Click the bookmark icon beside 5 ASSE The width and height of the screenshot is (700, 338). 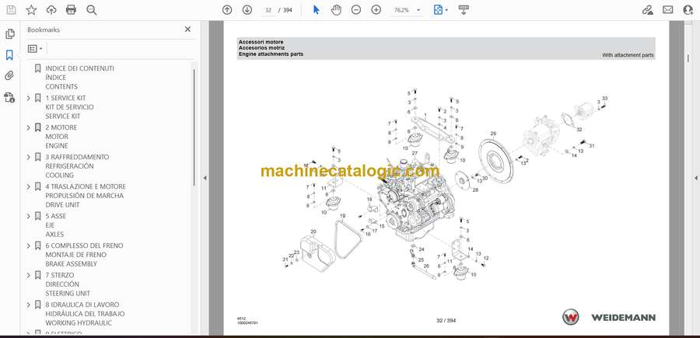[x=38, y=216]
